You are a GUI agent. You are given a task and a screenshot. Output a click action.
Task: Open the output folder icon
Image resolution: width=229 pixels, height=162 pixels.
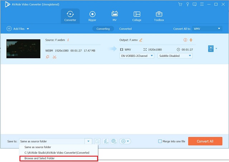click(x=97, y=141)
